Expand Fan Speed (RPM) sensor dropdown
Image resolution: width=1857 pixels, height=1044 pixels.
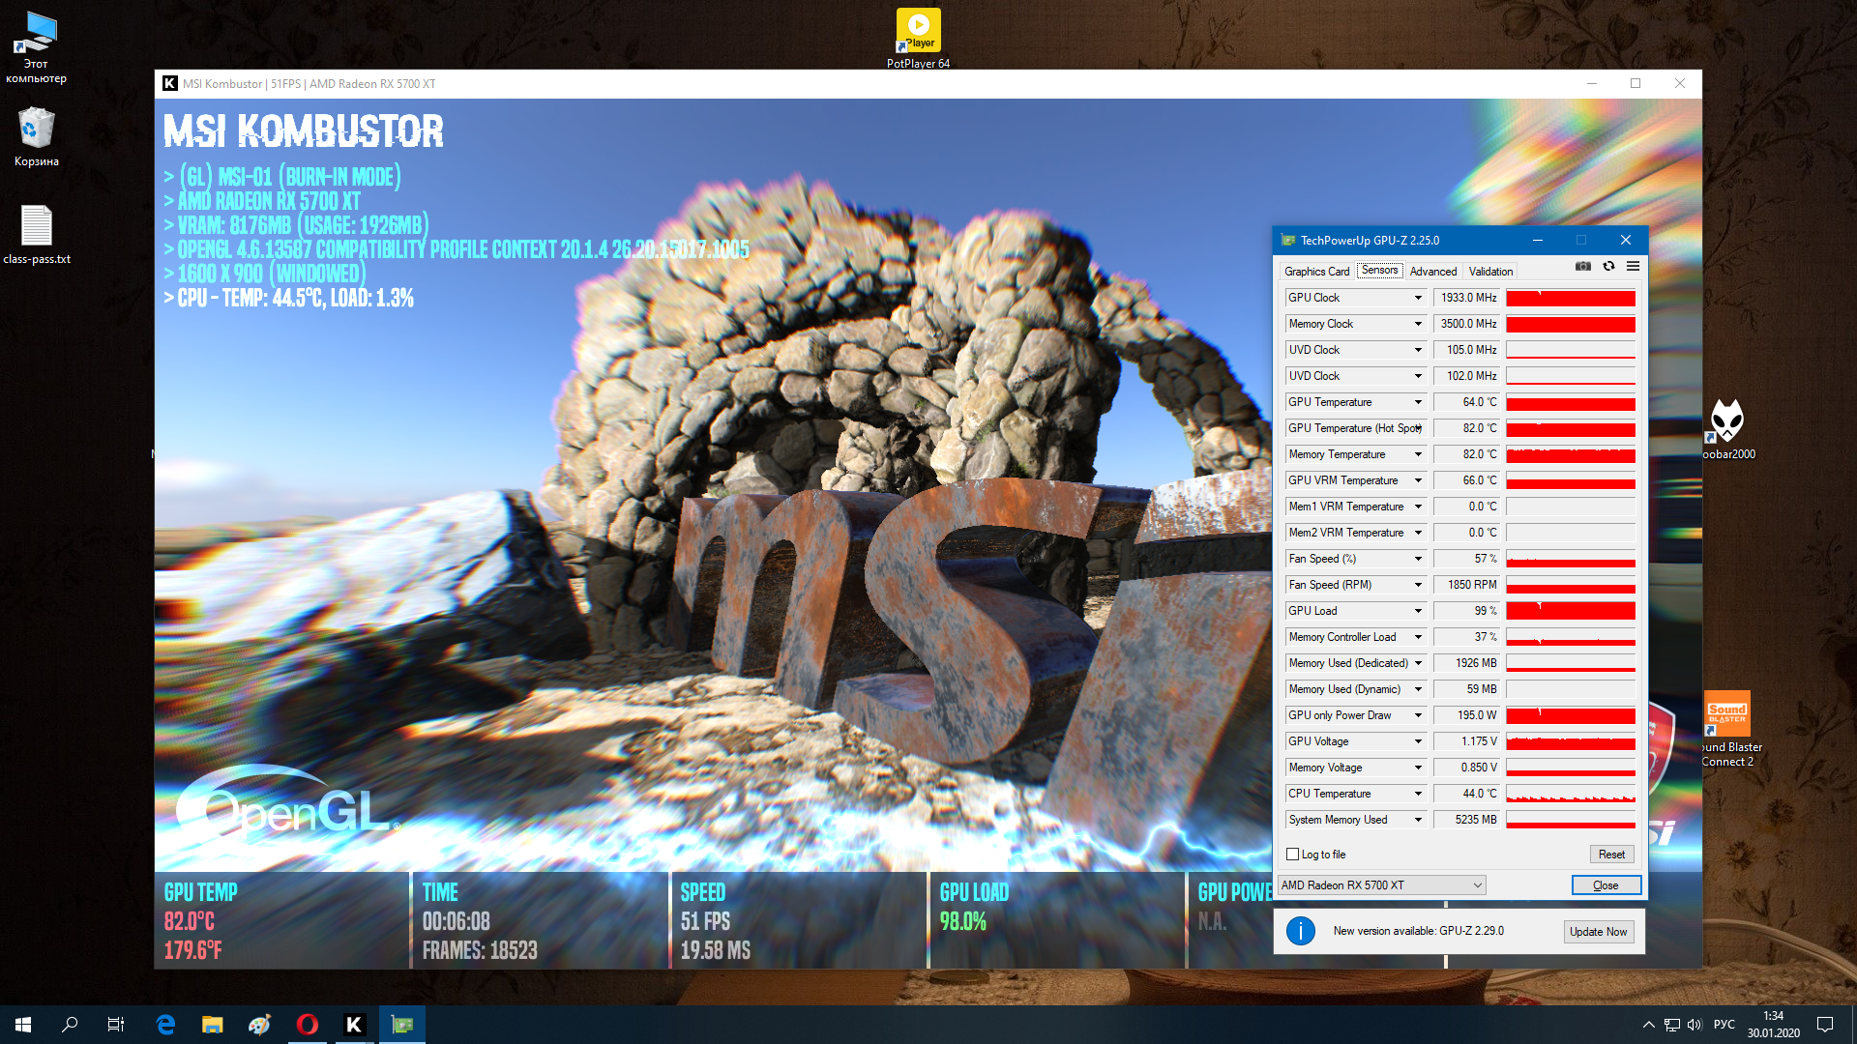[x=1418, y=585]
